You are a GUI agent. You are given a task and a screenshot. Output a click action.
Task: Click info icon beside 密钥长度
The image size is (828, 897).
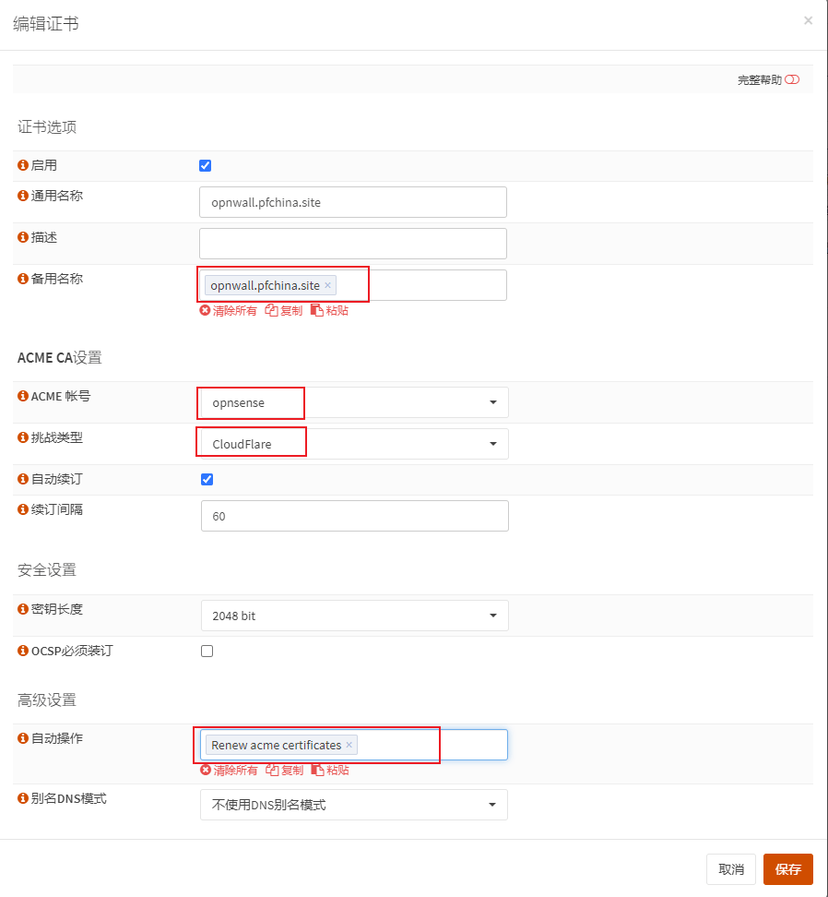(23, 609)
